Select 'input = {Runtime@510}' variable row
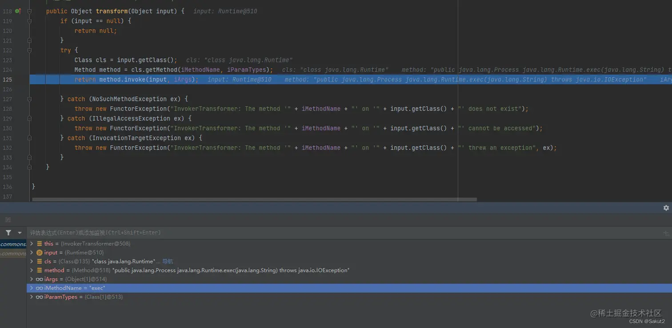 tap(349, 253)
